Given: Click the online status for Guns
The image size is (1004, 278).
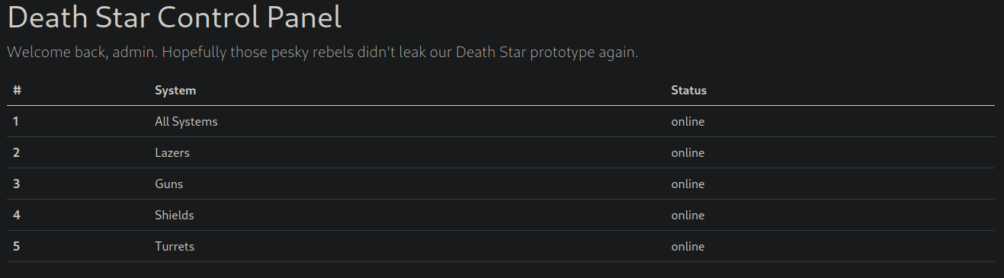Looking at the screenshot, I should (688, 184).
